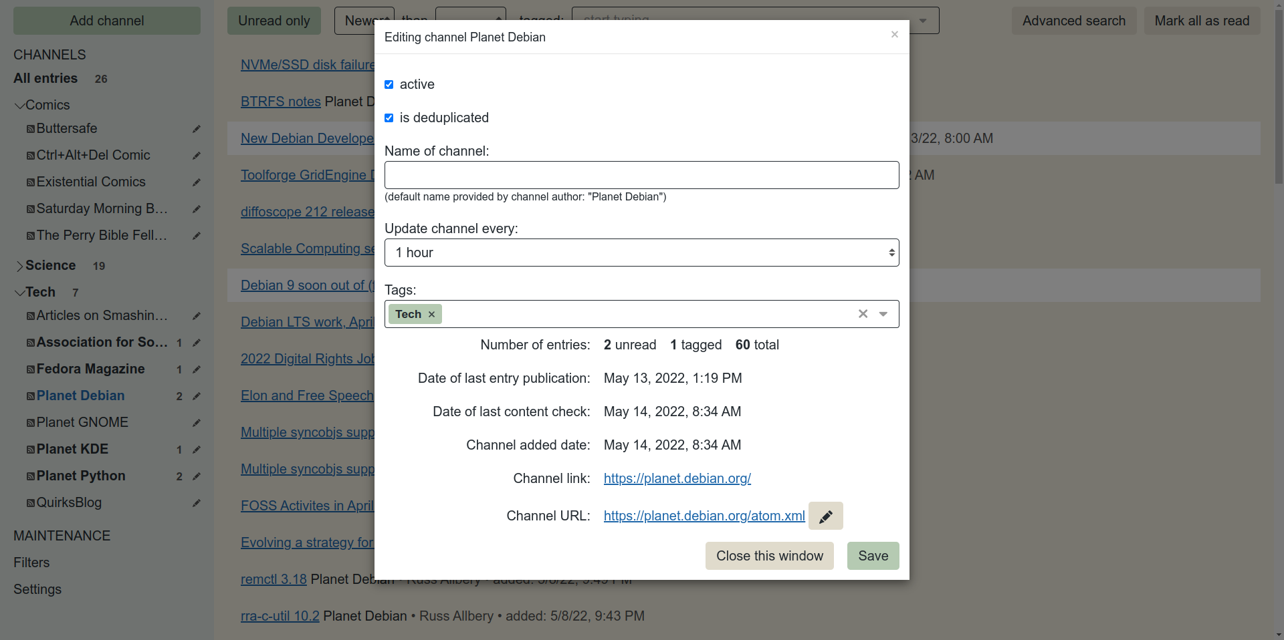This screenshot has width=1284, height=640.
Task: Collapse the Comics category
Action: pos(19,105)
